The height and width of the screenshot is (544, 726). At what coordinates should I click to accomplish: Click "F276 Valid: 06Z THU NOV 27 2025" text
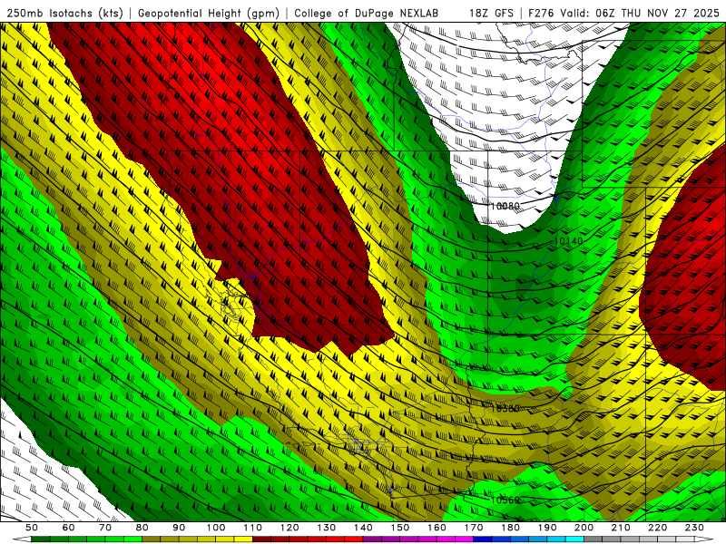point(623,14)
